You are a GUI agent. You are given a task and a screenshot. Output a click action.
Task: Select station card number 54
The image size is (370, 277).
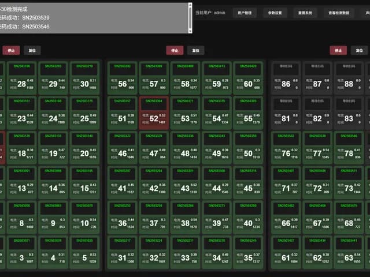point(217,113)
